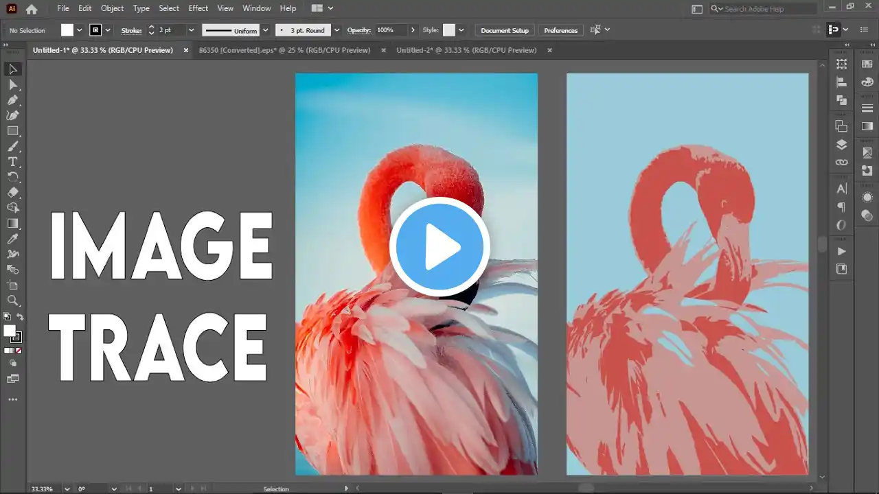Click the Document Setup button
Image resolution: width=879 pixels, height=494 pixels.
pyautogui.click(x=505, y=30)
